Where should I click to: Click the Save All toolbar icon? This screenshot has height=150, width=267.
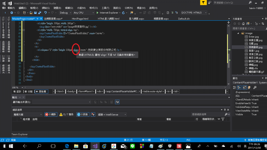(x=40, y=13)
